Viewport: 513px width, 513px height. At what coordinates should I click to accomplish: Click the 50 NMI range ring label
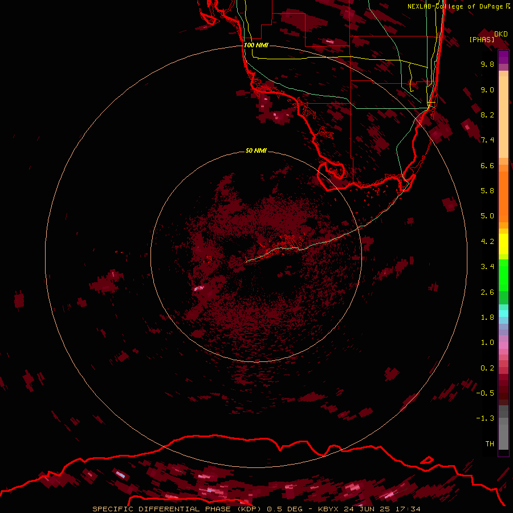coord(256,151)
